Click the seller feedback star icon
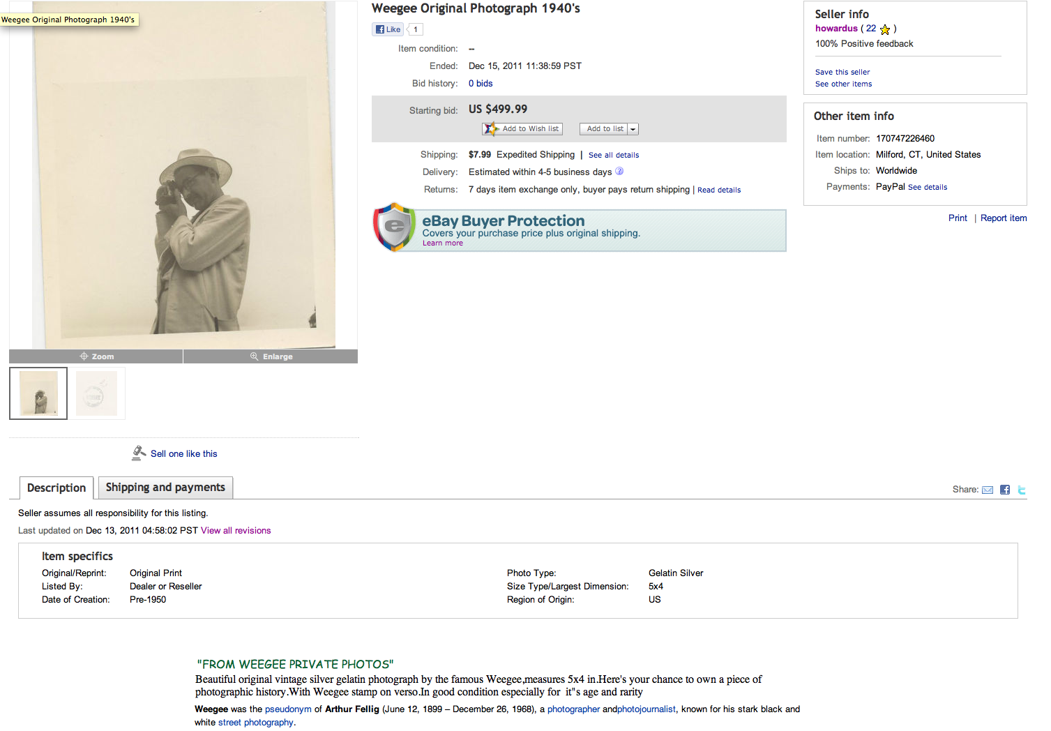This screenshot has height=731, width=1051. pyautogui.click(x=885, y=29)
